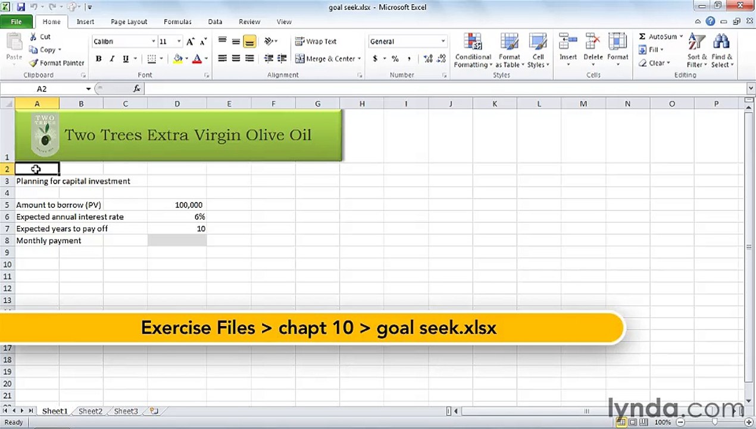This screenshot has height=429, width=756.
Task: Open the Sheet3 worksheet tab
Action: 126,411
